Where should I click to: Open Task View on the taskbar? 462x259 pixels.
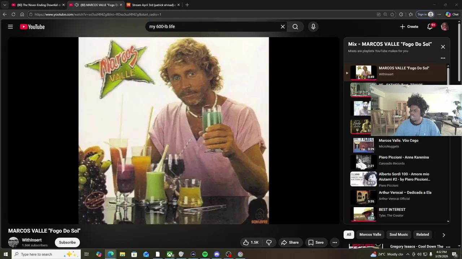coord(87,254)
